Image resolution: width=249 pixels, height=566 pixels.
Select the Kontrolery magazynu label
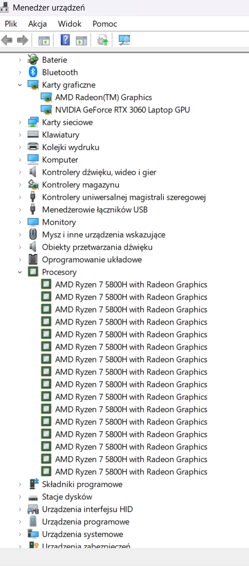[x=81, y=185]
